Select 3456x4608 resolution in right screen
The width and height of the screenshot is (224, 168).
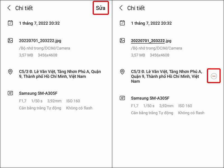click(160, 55)
